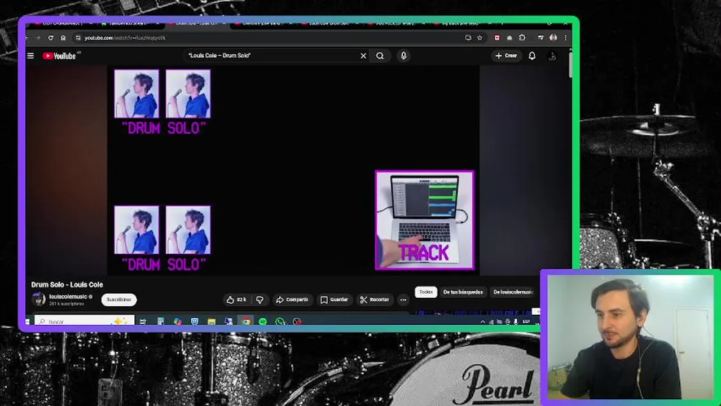Open File Explorer from taskbar
This screenshot has height=406, width=721.
pyautogui.click(x=212, y=322)
